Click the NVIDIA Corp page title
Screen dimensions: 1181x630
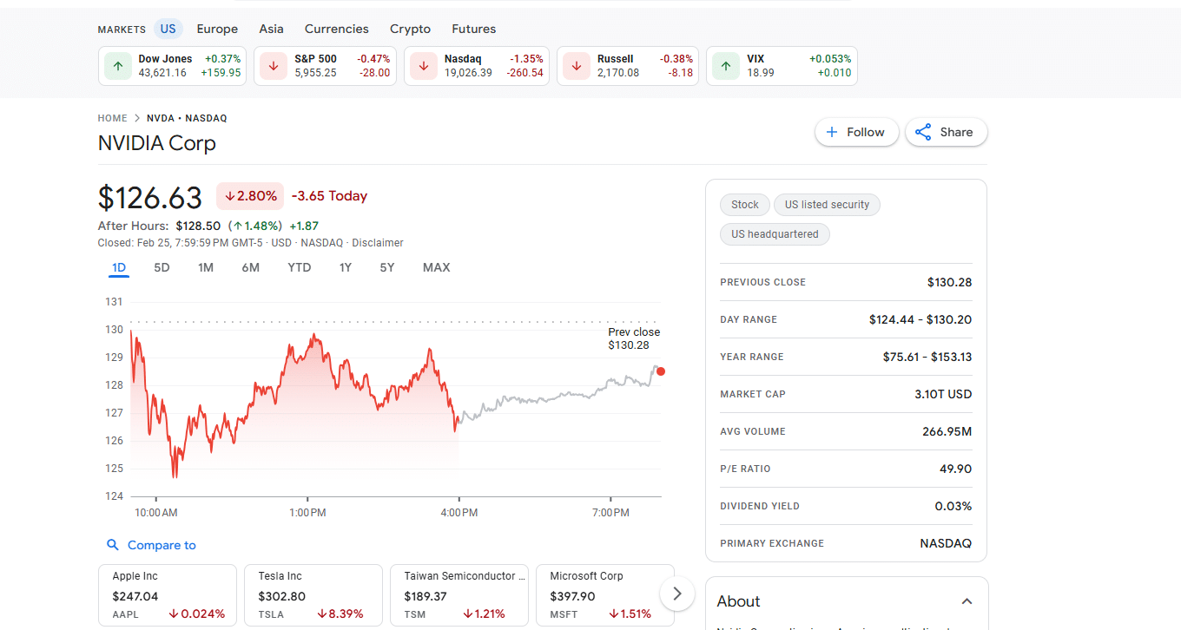click(x=157, y=143)
